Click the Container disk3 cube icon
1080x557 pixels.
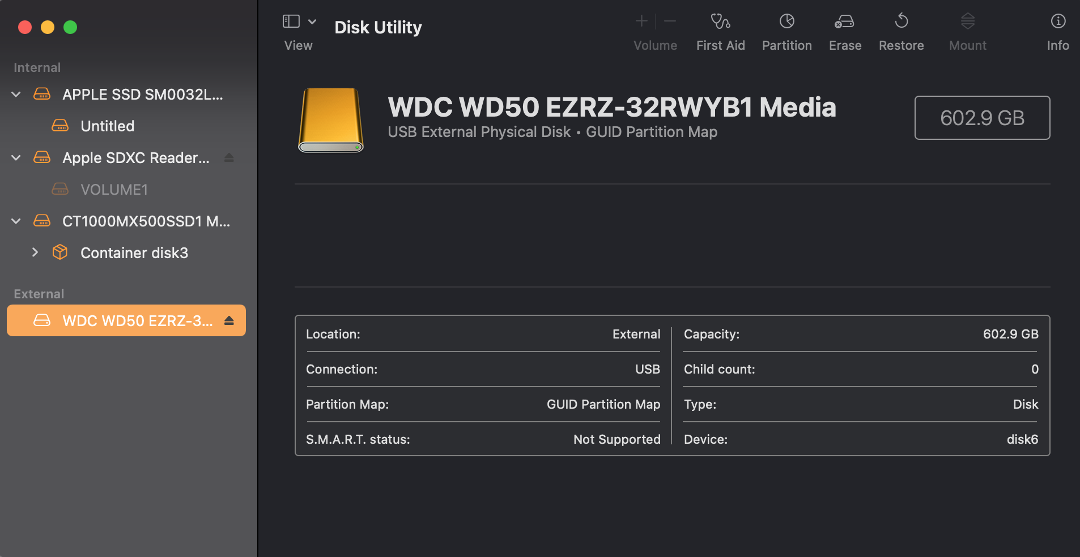pyautogui.click(x=60, y=252)
